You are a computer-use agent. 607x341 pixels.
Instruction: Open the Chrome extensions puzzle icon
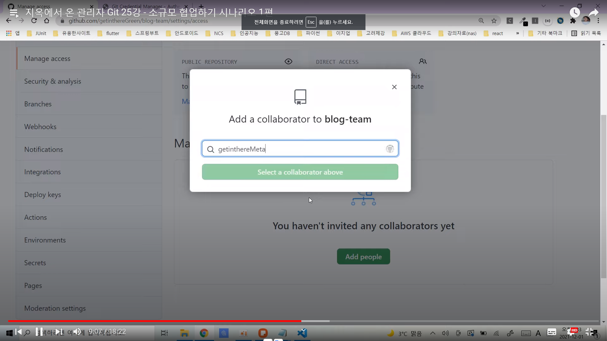[573, 21]
